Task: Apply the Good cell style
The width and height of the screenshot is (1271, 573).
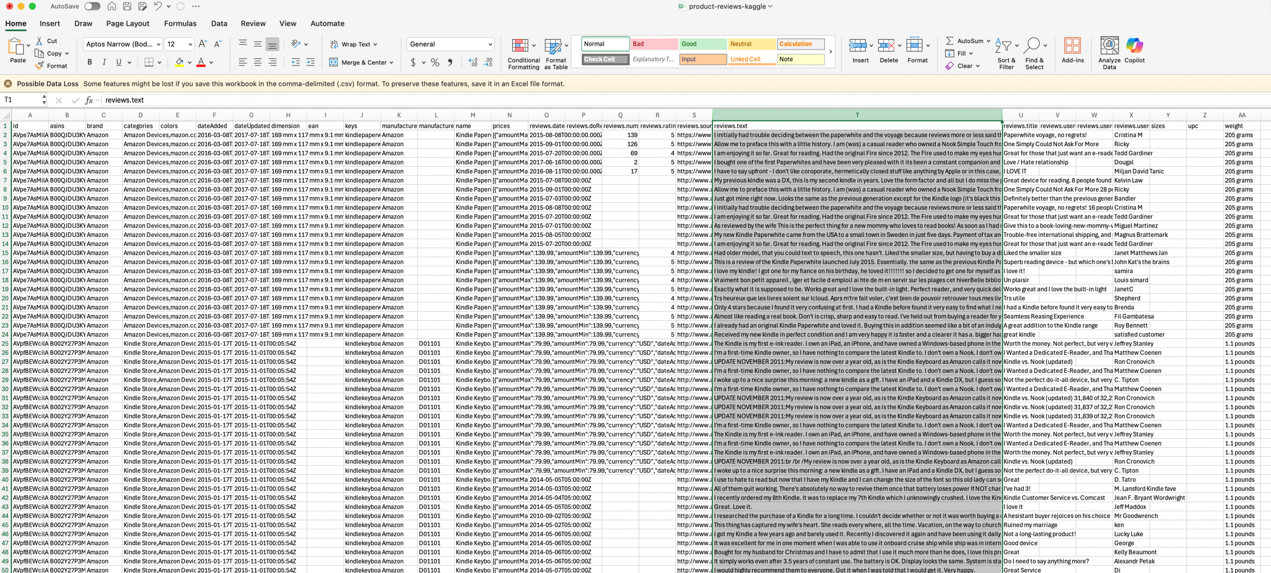Action: tap(702, 44)
